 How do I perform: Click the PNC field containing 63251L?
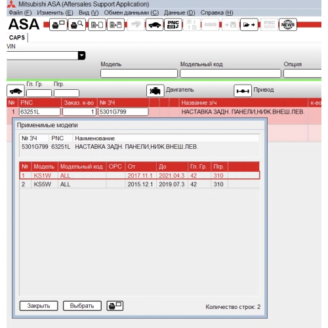(39, 112)
